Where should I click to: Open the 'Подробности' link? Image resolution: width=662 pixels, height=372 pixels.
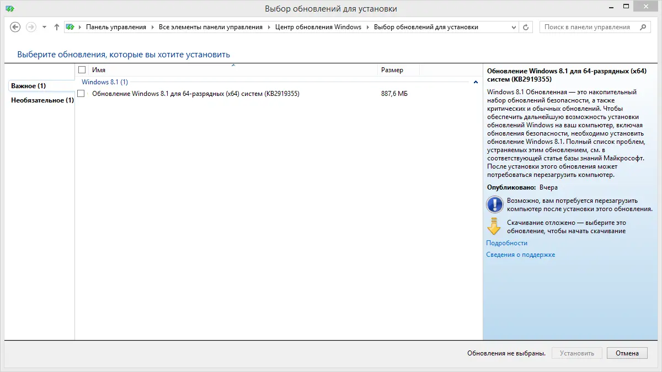pyautogui.click(x=506, y=243)
